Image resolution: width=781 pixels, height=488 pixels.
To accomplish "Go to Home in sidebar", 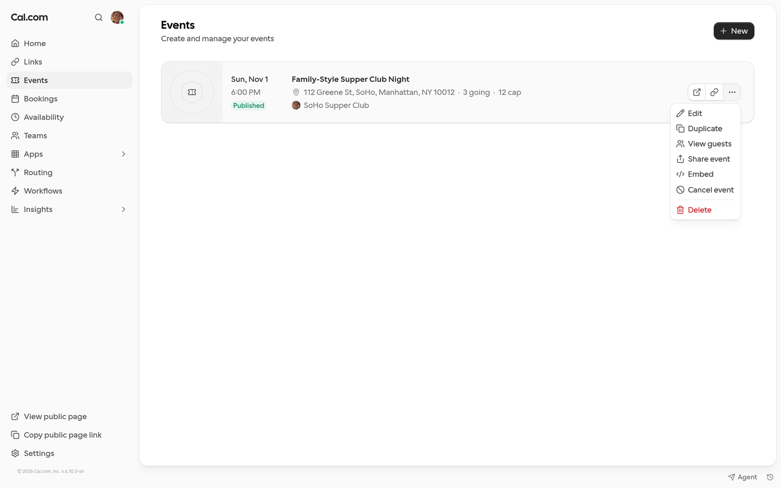I will (x=69, y=43).
